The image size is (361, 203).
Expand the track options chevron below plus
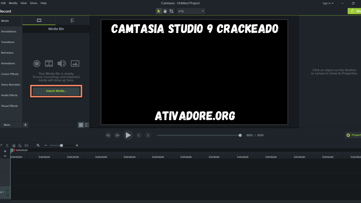(5, 156)
